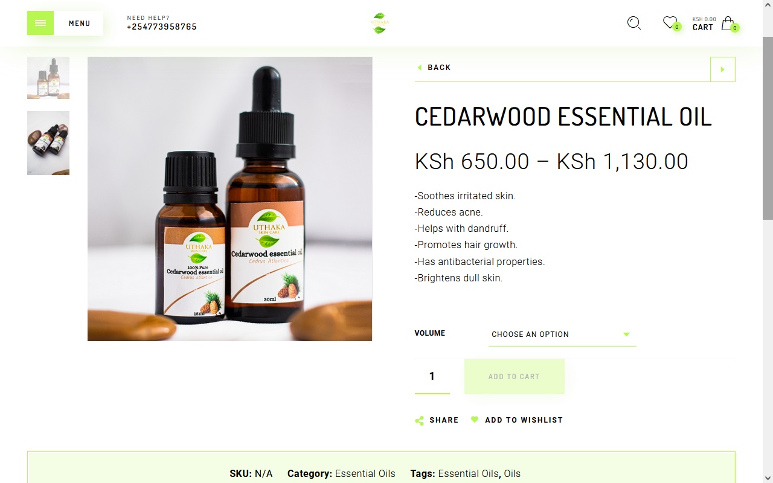Select the first product thumbnail

pyautogui.click(x=48, y=78)
